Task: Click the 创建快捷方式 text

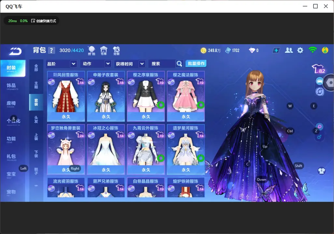Action: point(46,21)
